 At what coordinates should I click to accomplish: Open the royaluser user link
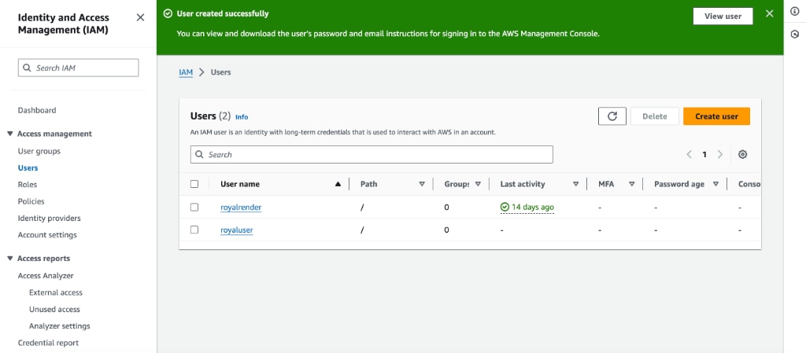point(237,230)
